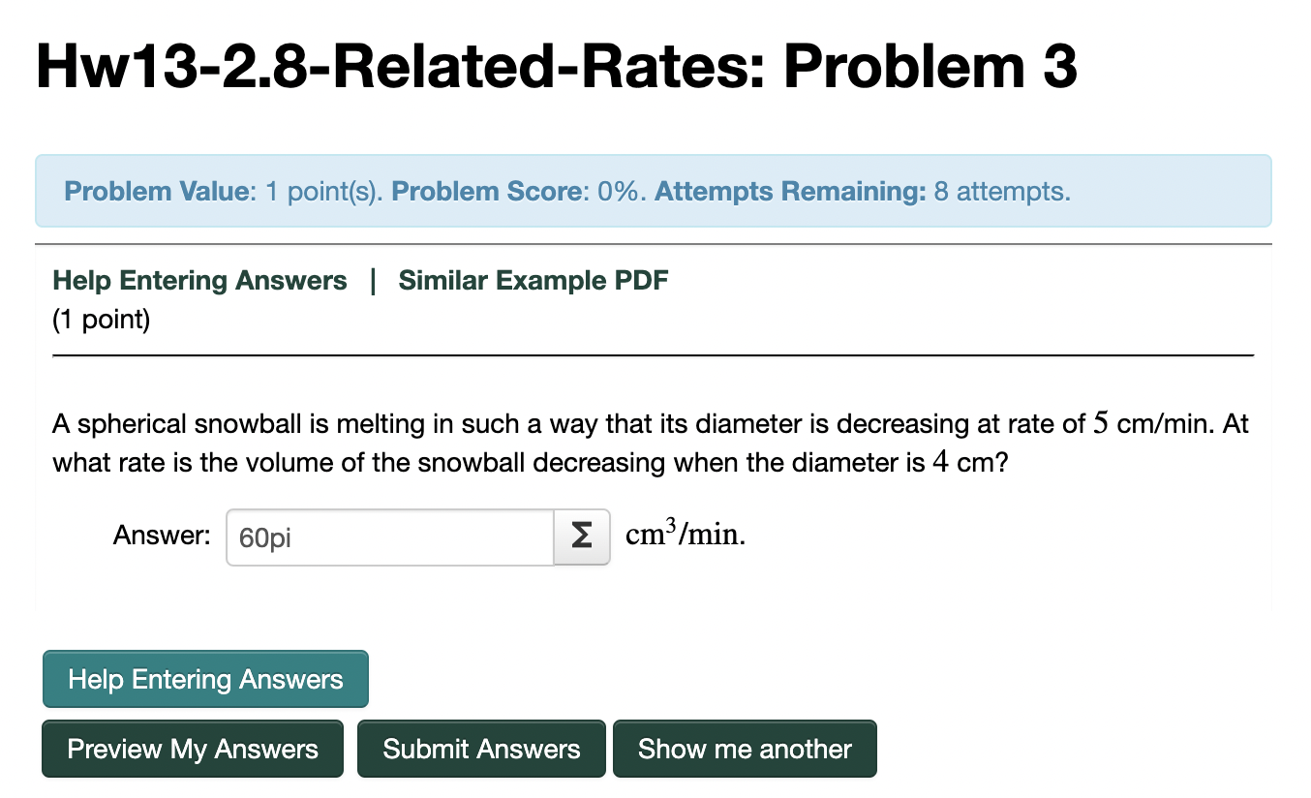Open the Help Entering Answers link at top
The width and height of the screenshot is (1311, 798).
click(199, 280)
